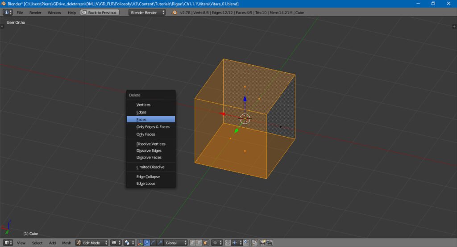Toggle the snap magnet icon

tap(228, 243)
